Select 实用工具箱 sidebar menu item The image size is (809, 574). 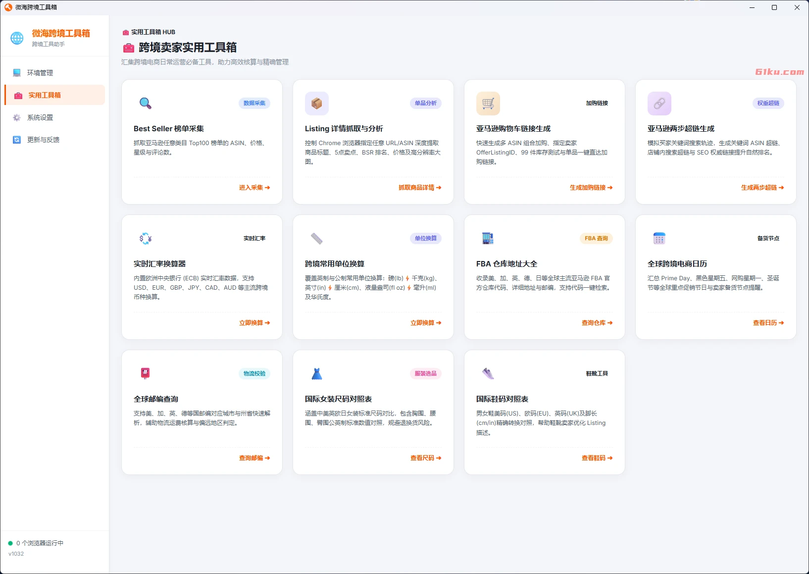tap(54, 95)
